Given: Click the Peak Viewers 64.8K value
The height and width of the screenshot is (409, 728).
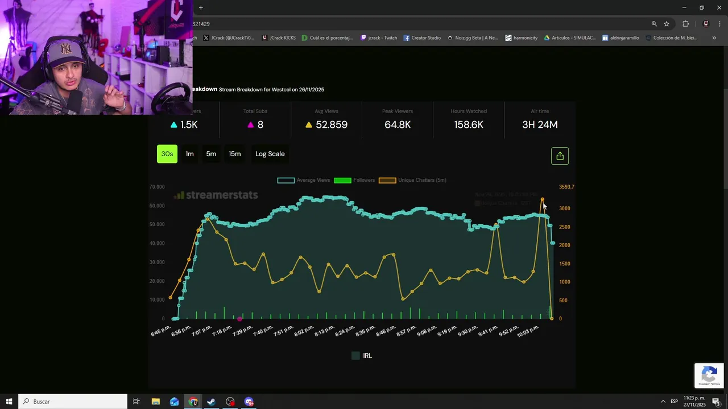Looking at the screenshot, I should 398,125.
